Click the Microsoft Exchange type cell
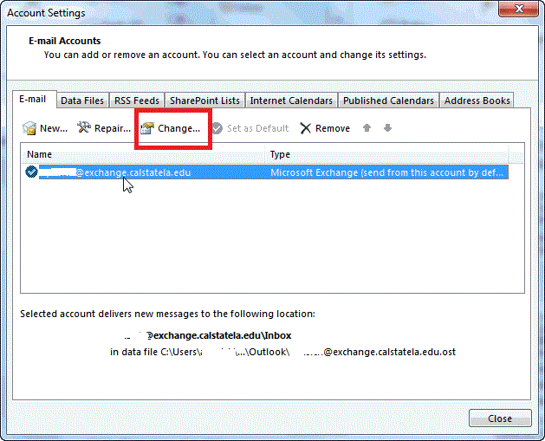Screen dimensions: 545x441 [x=386, y=172]
